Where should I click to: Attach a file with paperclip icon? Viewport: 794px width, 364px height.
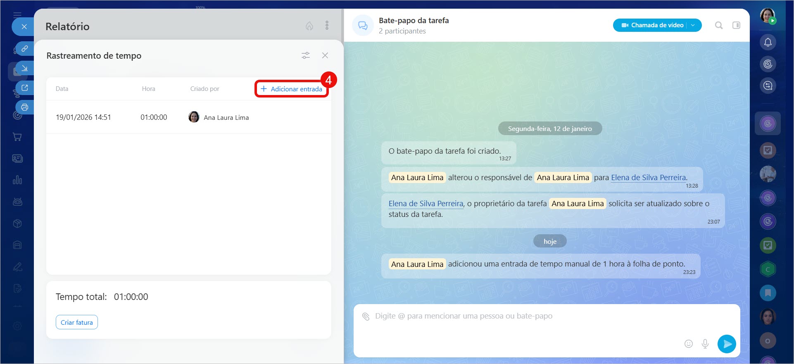click(x=366, y=316)
